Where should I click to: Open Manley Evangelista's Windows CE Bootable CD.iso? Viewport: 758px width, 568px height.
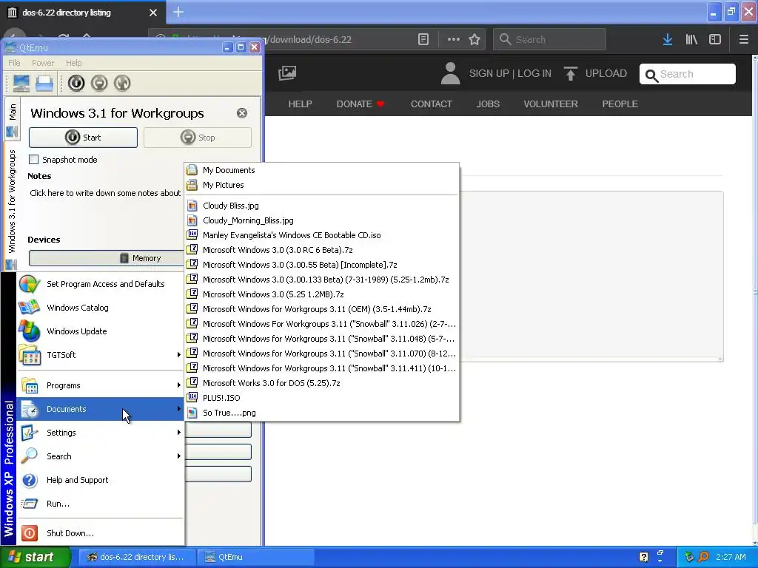322,235
